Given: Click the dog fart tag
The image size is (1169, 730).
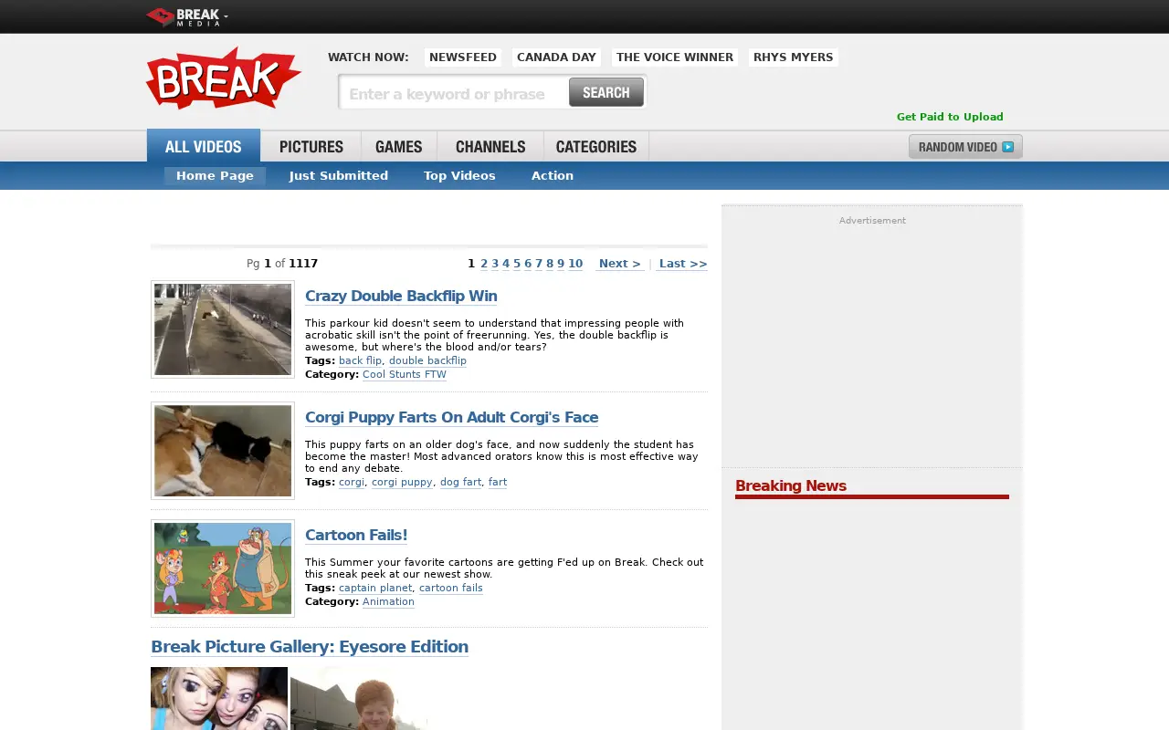Looking at the screenshot, I should click(460, 483).
